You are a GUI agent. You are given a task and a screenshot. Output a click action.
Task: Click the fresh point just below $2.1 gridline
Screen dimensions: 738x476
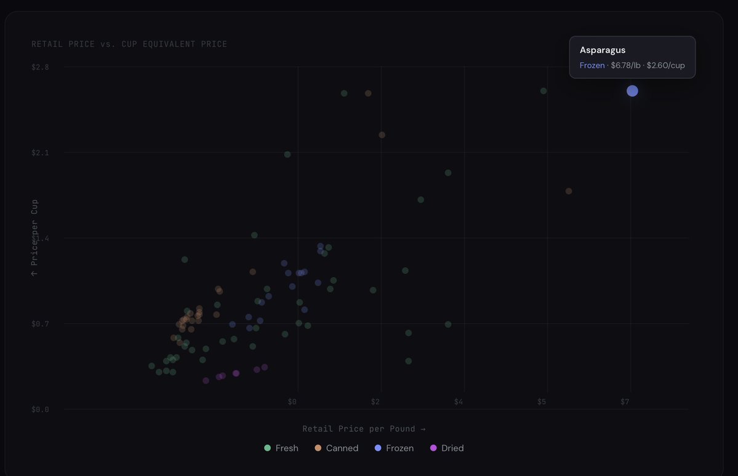287,154
